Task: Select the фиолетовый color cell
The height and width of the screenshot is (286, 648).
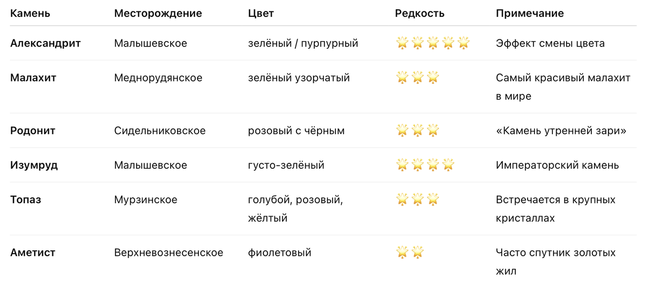Action: (280, 253)
